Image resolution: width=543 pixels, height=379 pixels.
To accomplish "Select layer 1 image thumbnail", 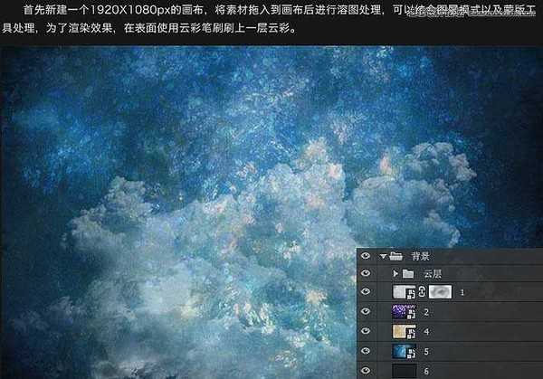I will click(403, 293).
